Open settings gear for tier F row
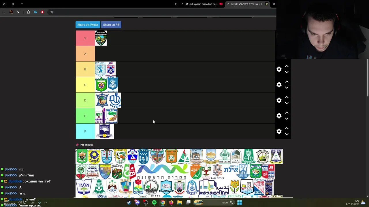This screenshot has width=369, height=207. [279, 131]
